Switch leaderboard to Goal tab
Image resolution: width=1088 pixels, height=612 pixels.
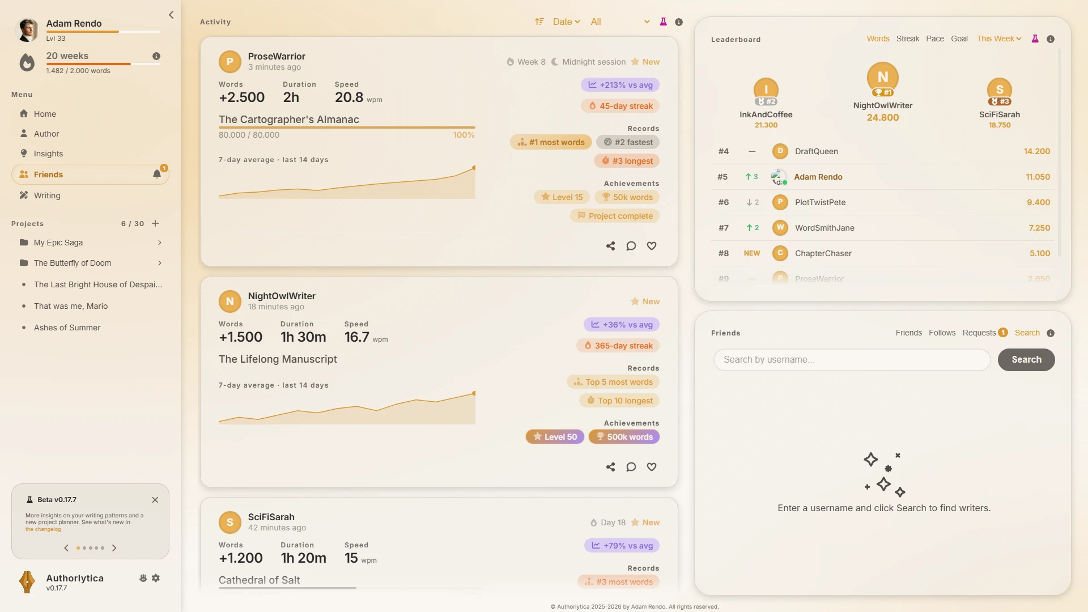[x=959, y=39]
